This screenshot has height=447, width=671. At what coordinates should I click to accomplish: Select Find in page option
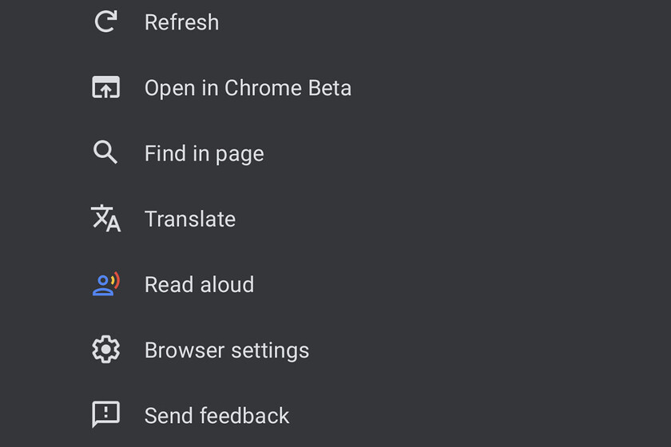coord(335,153)
